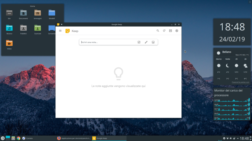Screen dimensions: 252x141
Task: Click the Bellano weather location
Action: 226,52
